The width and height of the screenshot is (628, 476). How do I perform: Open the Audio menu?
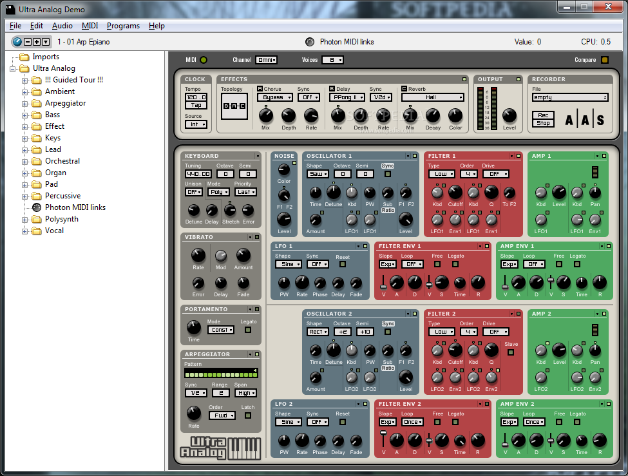pyautogui.click(x=62, y=26)
